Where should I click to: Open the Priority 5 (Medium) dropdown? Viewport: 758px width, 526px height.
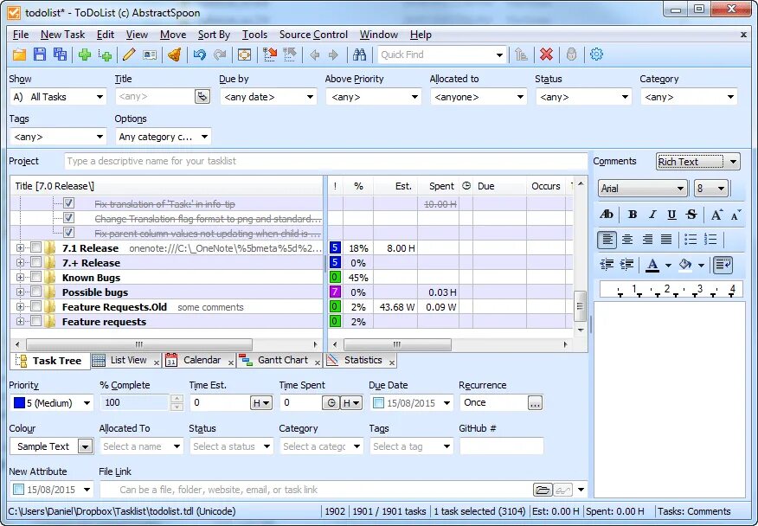pyautogui.click(x=87, y=403)
